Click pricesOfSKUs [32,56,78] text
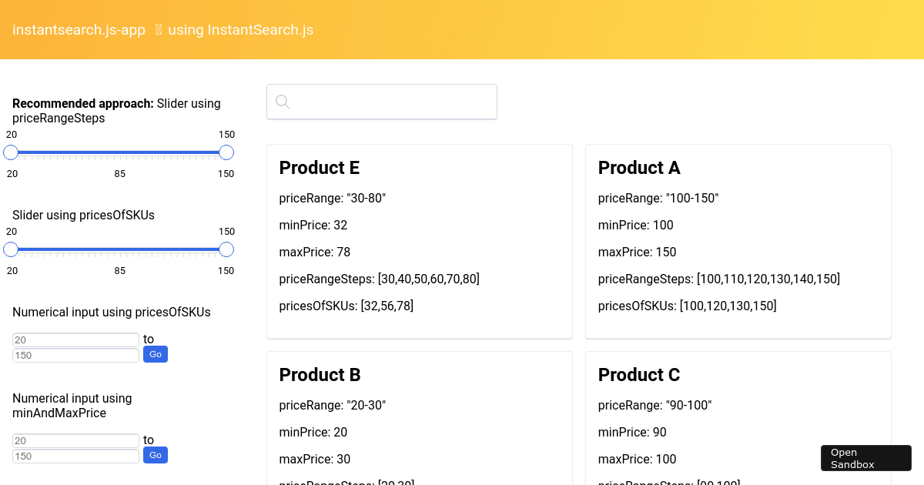924x485 pixels. click(346, 306)
